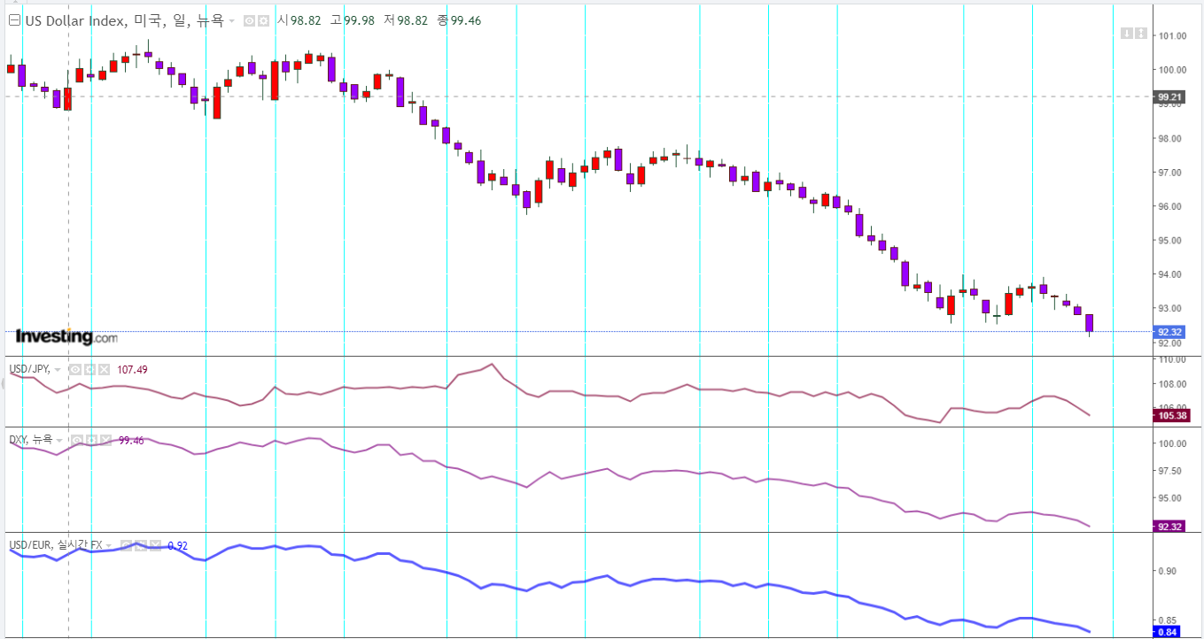
Task: Remove the USD/EUR indicator with X
Action: pyautogui.click(x=156, y=545)
